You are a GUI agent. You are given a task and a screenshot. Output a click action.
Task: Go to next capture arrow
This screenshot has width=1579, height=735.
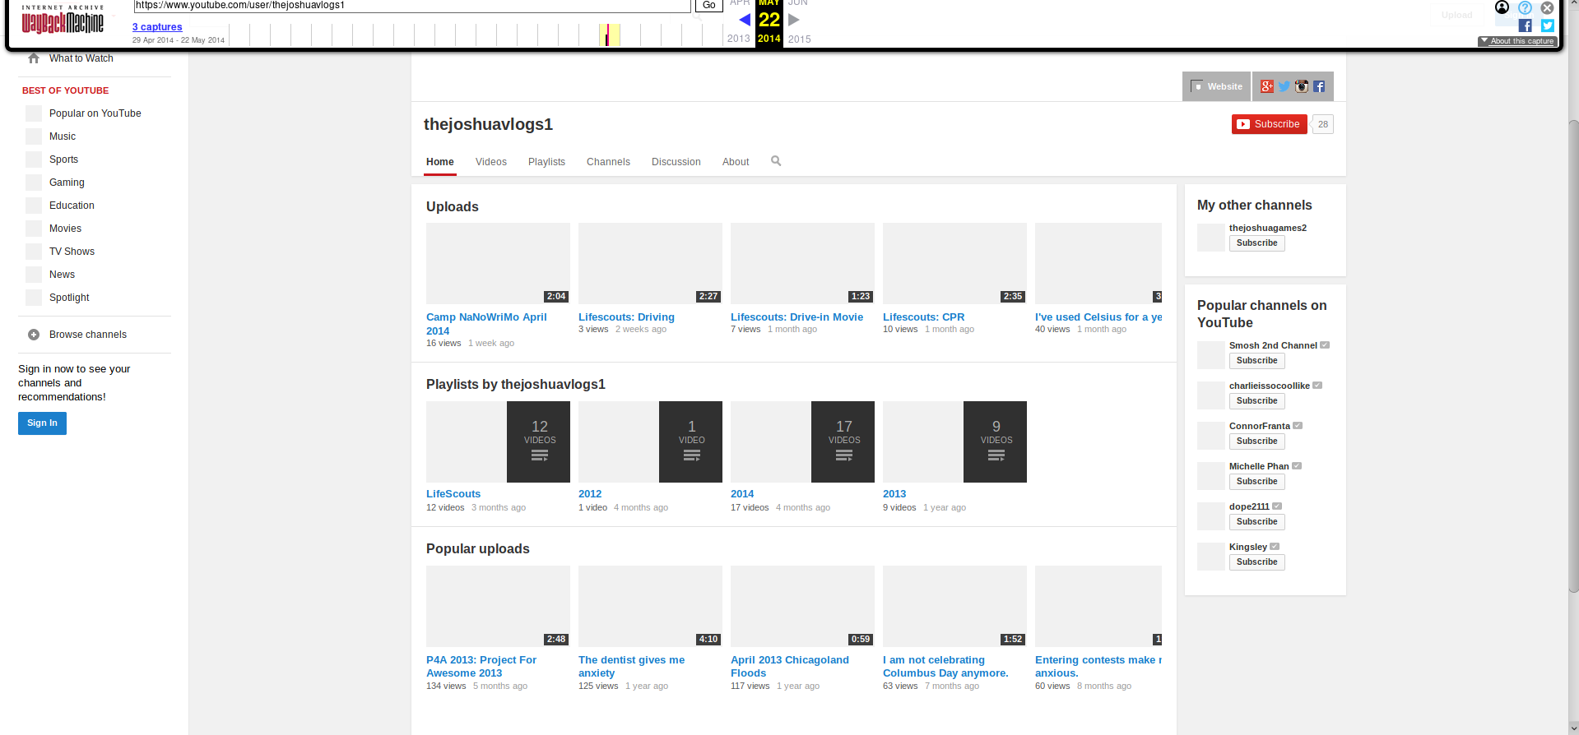tap(794, 20)
